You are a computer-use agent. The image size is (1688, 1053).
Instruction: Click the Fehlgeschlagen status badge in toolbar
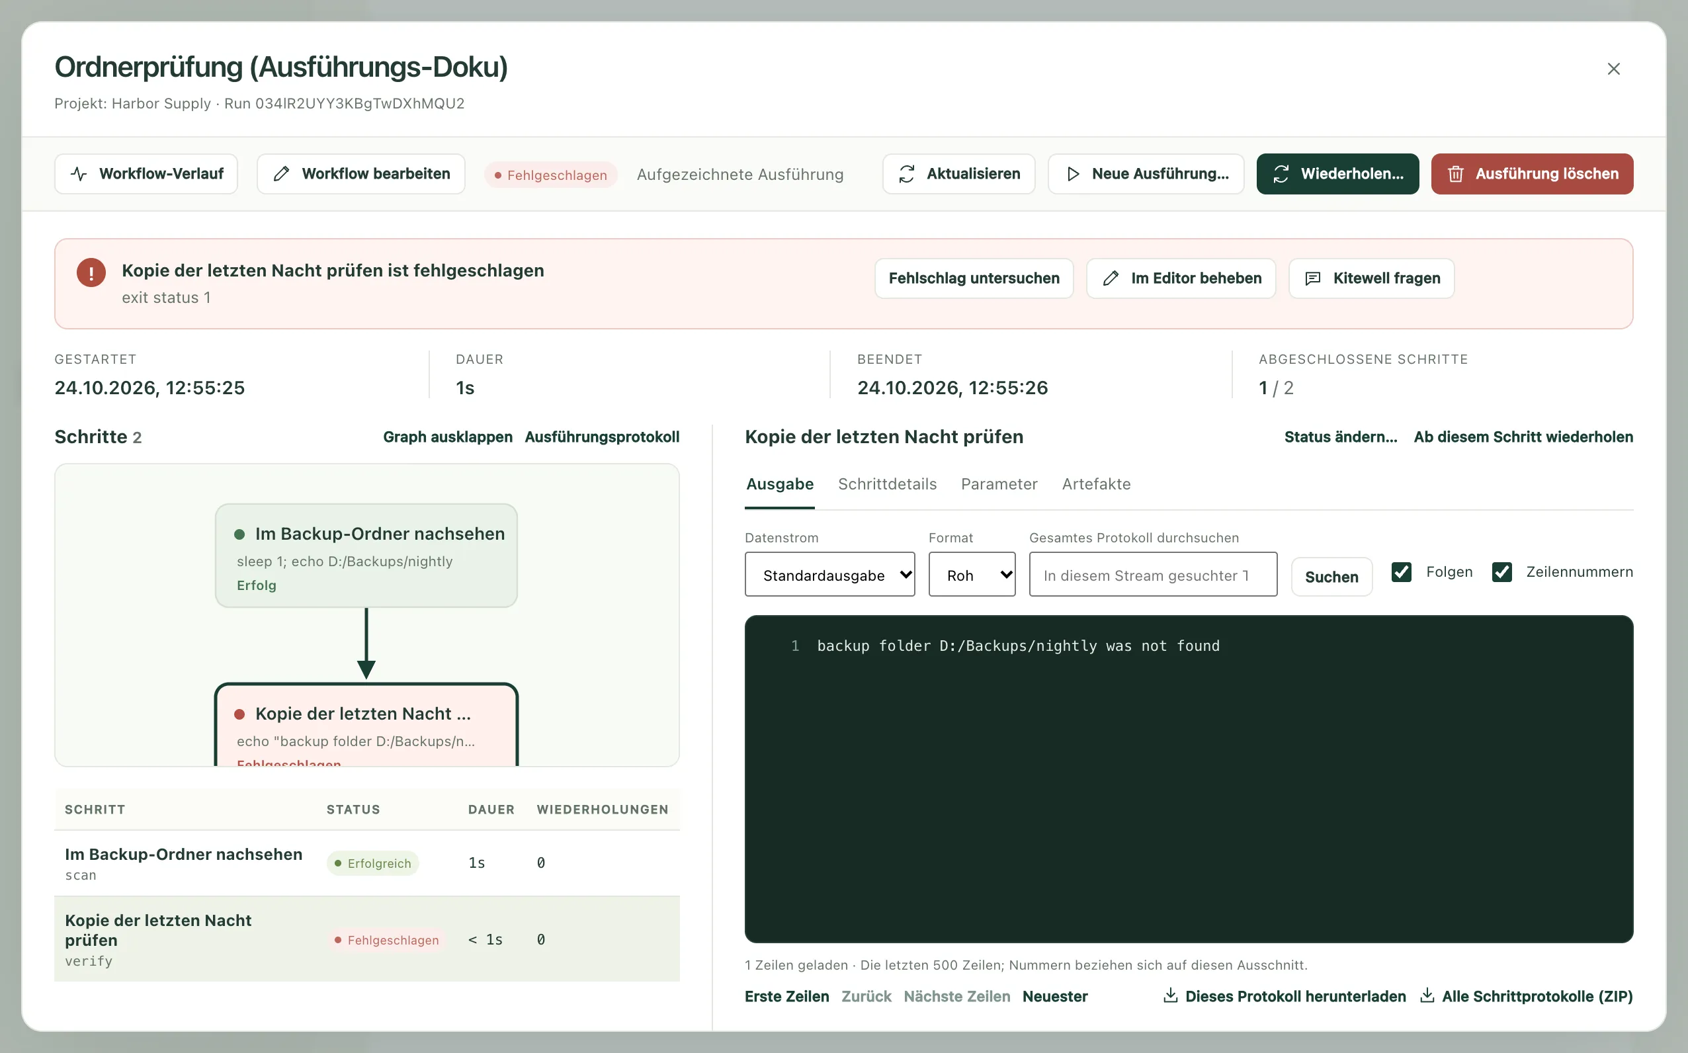point(551,175)
